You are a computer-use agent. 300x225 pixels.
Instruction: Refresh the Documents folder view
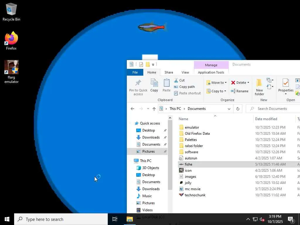tap(238, 109)
